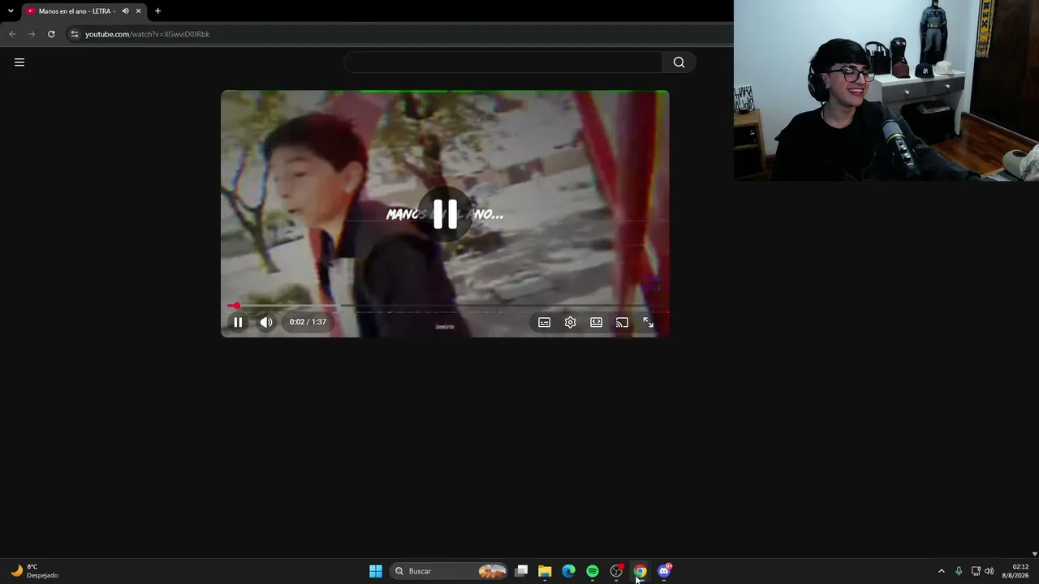Go back to the previous page

12,34
